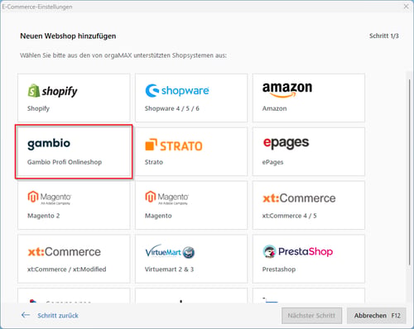Choose the PrestaShop tile
This screenshot has height=329, width=414.
tap(309, 259)
